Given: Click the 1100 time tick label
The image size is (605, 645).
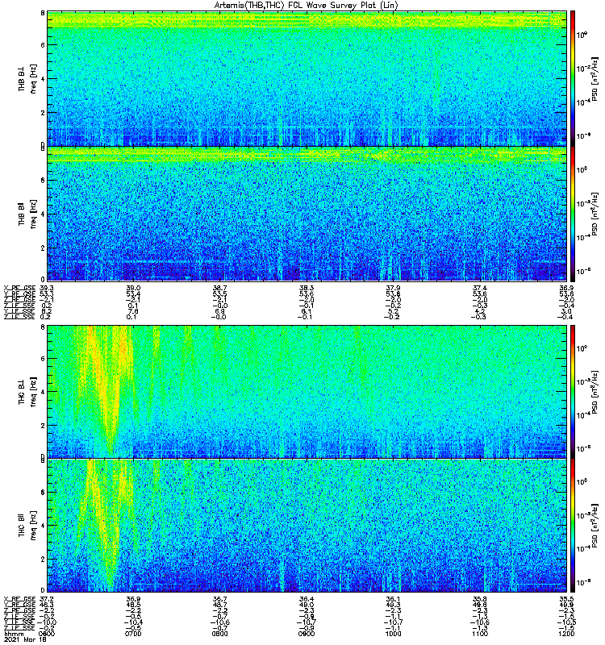Looking at the screenshot, I should [479, 634].
